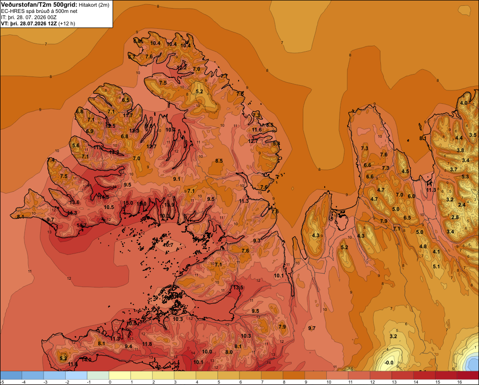
Task: Click the temperature value 7.4
Action: 51,160
